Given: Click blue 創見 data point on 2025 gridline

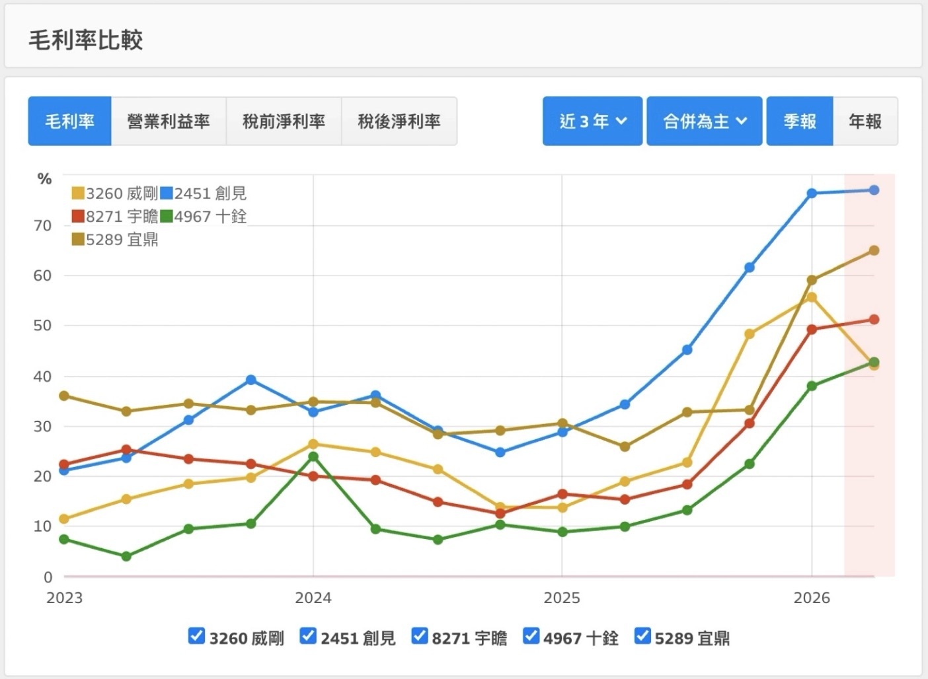Looking at the screenshot, I should (562, 432).
